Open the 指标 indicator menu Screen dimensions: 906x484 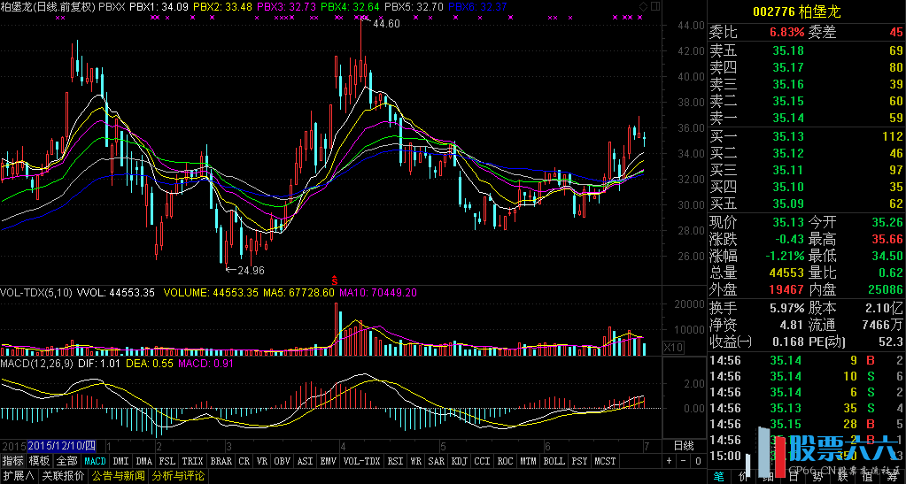[12, 461]
